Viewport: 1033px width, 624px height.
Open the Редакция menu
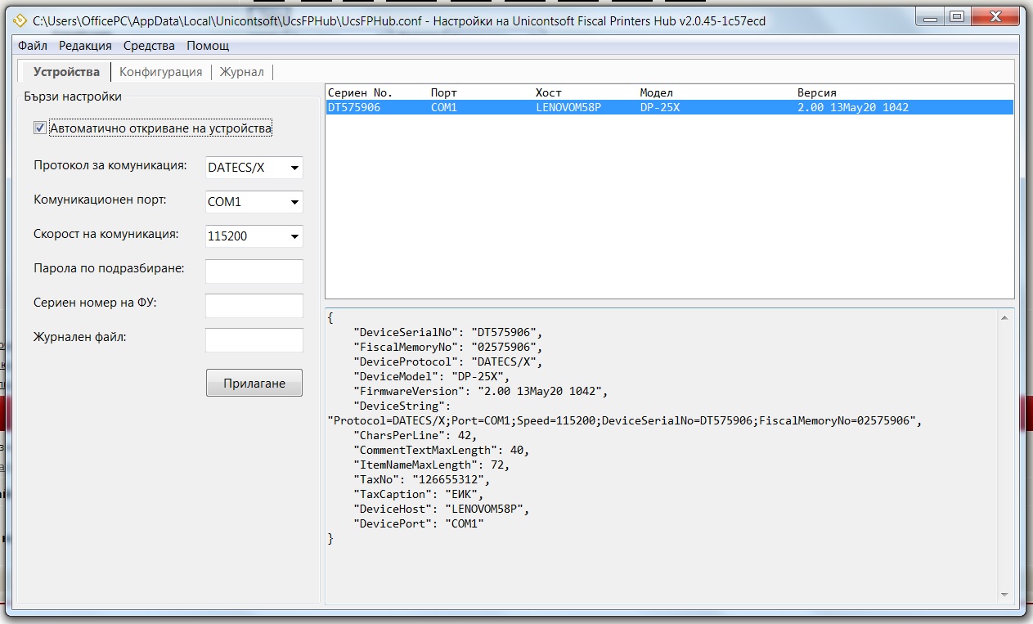(85, 46)
